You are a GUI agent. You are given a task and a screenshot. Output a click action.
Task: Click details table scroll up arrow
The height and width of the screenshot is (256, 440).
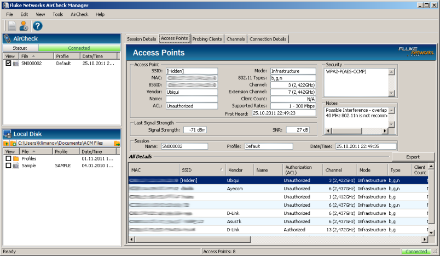(x=431, y=166)
